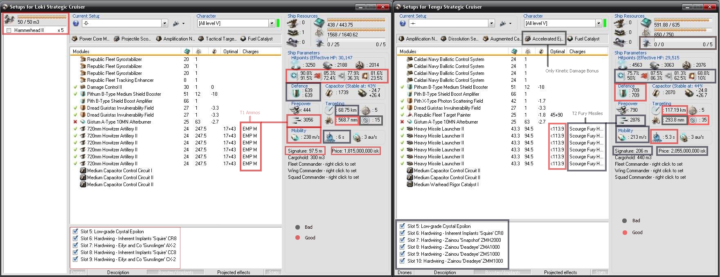Expand the arrow beside Loki fitting tools icon
720x277 pixels.
[183, 24]
